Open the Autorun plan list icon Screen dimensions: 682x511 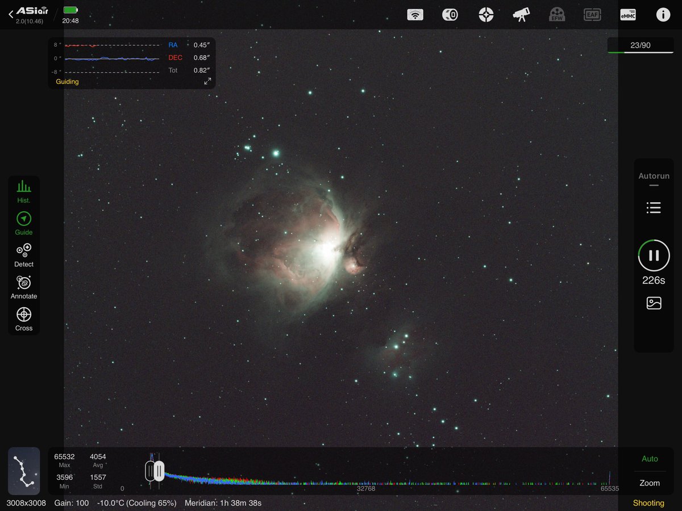[x=654, y=208]
